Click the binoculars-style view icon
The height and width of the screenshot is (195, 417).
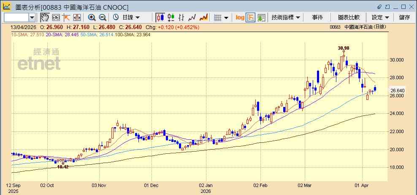pyautogui.click(x=56, y=18)
